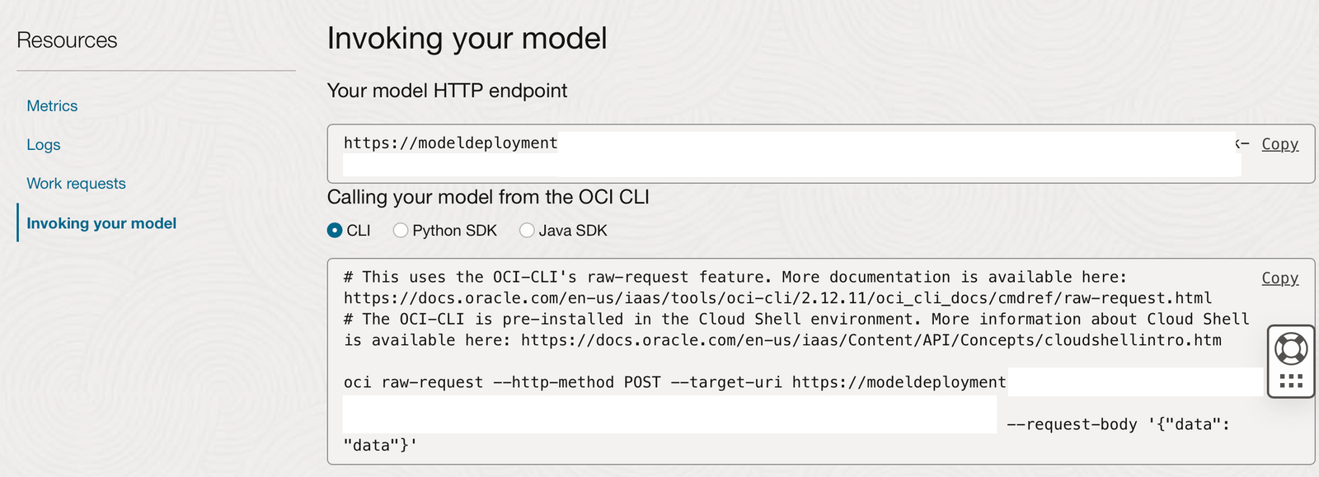The image size is (1319, 477).
Task: Click the '# This uses the OCI-CLI's raw-request' comment
Action: [x=735, y=278]
